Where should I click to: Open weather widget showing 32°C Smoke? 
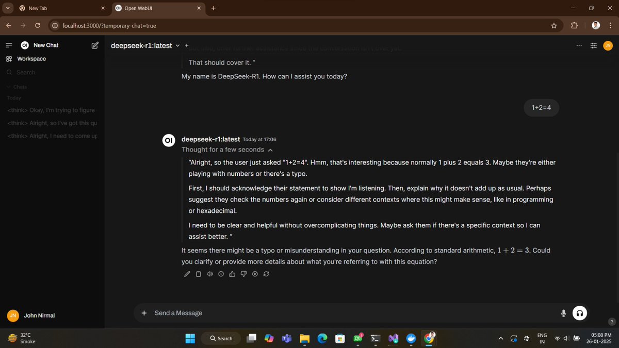21,338
